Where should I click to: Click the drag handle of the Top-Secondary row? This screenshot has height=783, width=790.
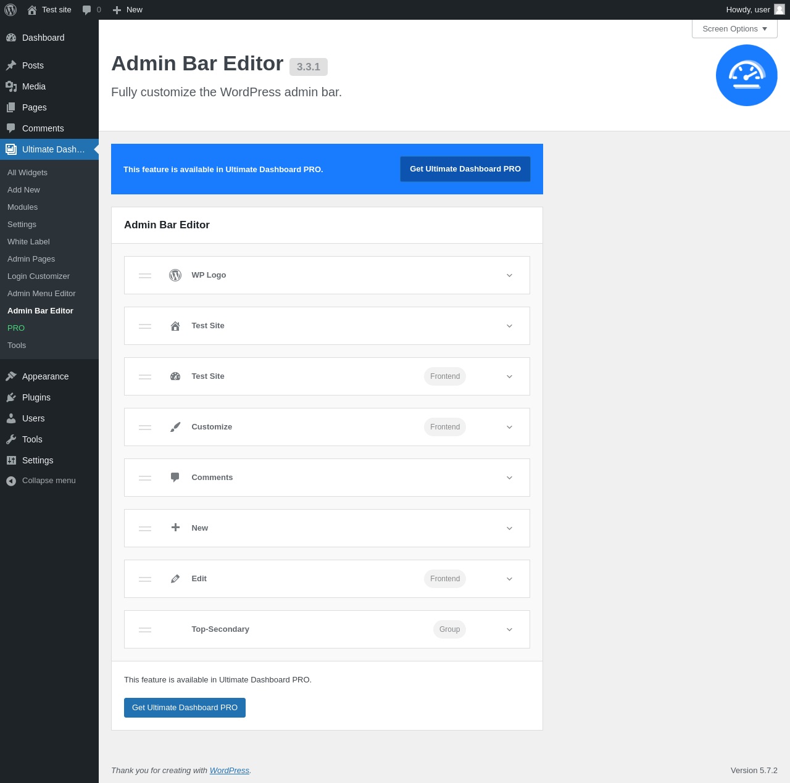click(145, 629)
